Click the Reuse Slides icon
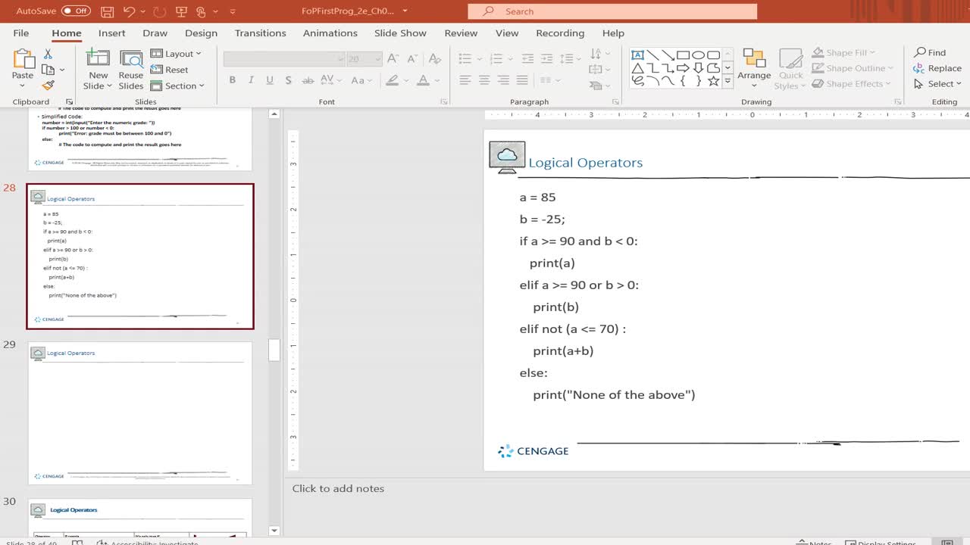This screenshot has height=545, width=970. [131, 60]
